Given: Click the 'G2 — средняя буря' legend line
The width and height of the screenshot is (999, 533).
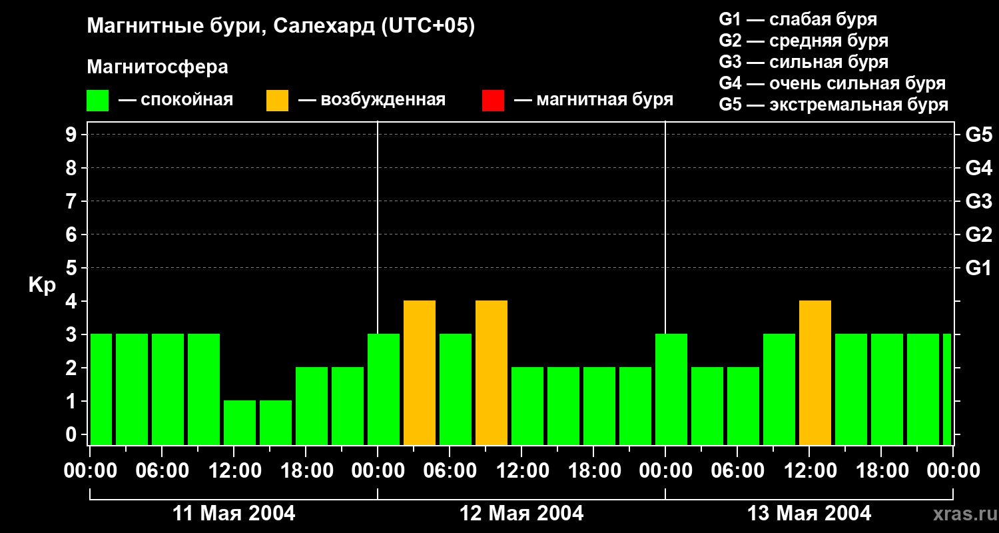Looking at the screenshot, I should [x=803, y=41].
